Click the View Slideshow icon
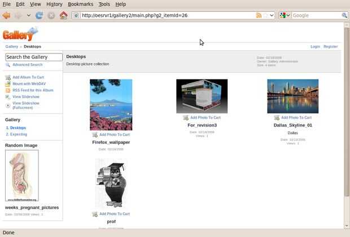 point(8,97)
